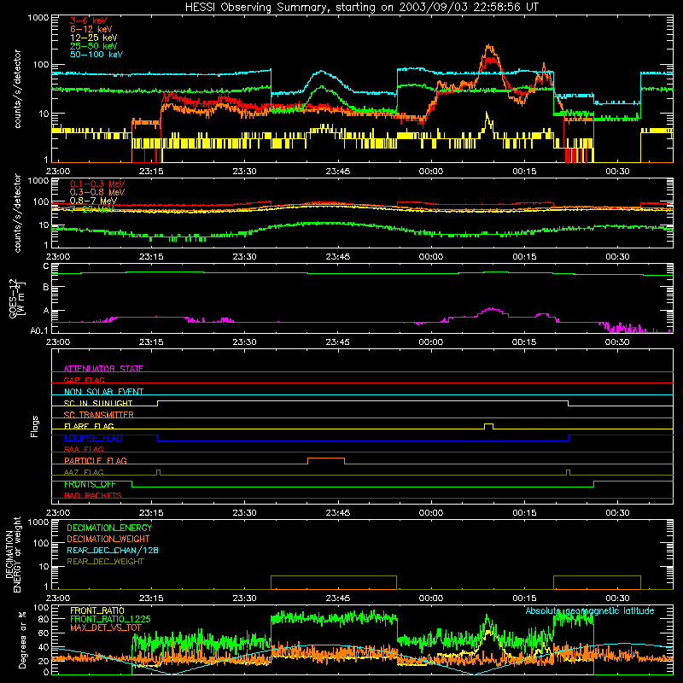
Task: Select the FLARE_FLAG label
Action: [x=89, y=426]
